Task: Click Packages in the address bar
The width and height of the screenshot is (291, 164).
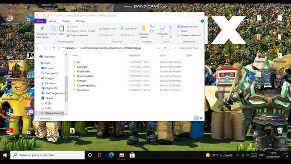Action: (x=70, y=48)
